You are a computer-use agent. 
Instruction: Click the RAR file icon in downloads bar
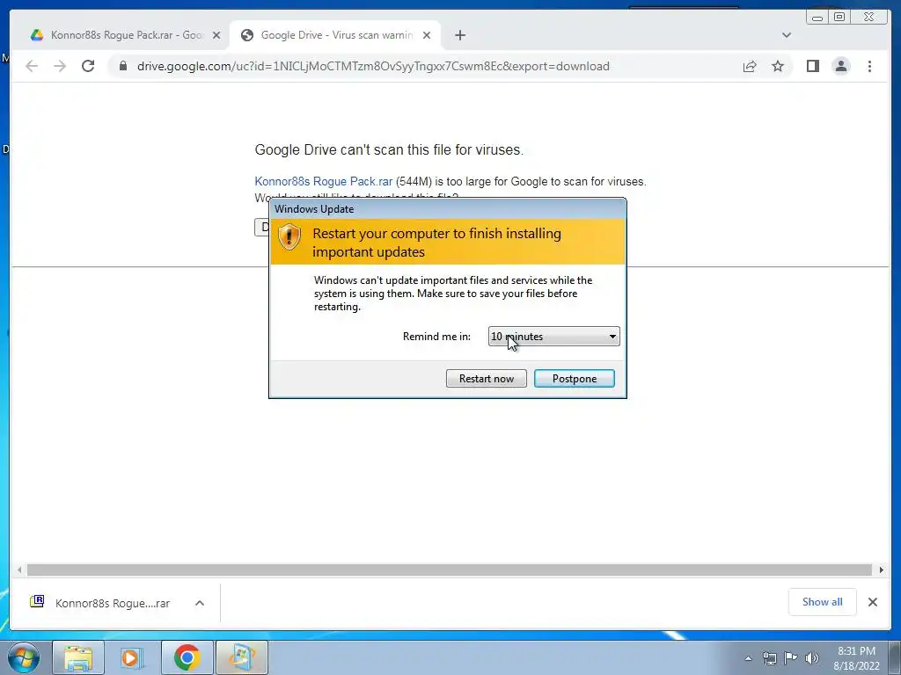click(37, 601)
